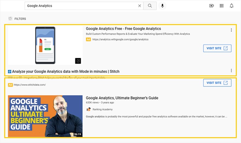
Task: Open three-dot menu for Stitch ad
Action: [x=231, y=71]
